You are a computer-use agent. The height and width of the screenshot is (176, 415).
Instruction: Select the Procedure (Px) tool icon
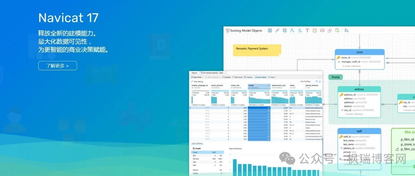coord(292,30)
